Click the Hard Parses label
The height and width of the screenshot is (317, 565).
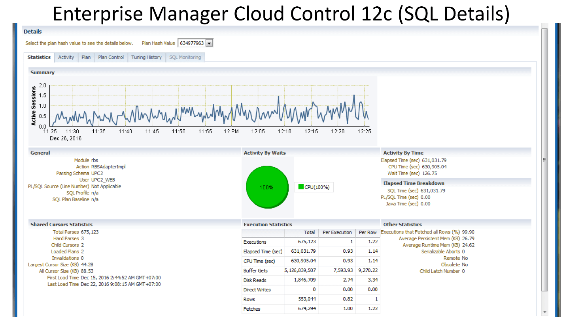[66, 239]
